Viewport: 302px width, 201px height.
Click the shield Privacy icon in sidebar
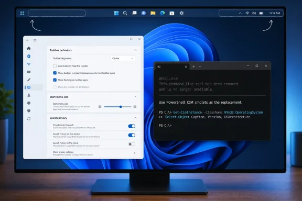(29, 111)
